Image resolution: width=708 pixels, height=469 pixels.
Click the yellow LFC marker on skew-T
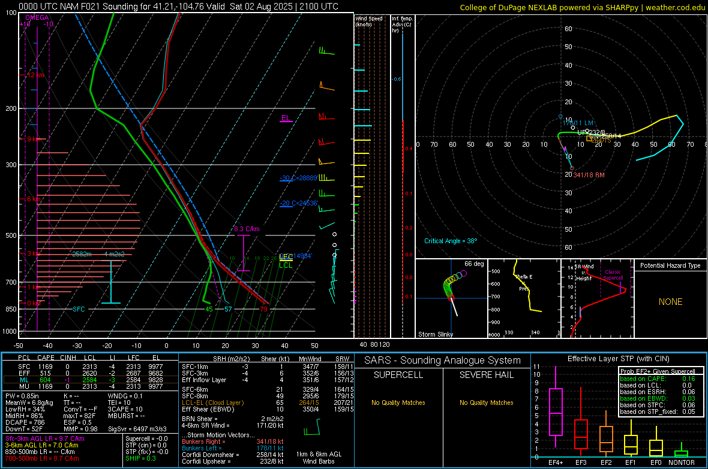point(286,256)
